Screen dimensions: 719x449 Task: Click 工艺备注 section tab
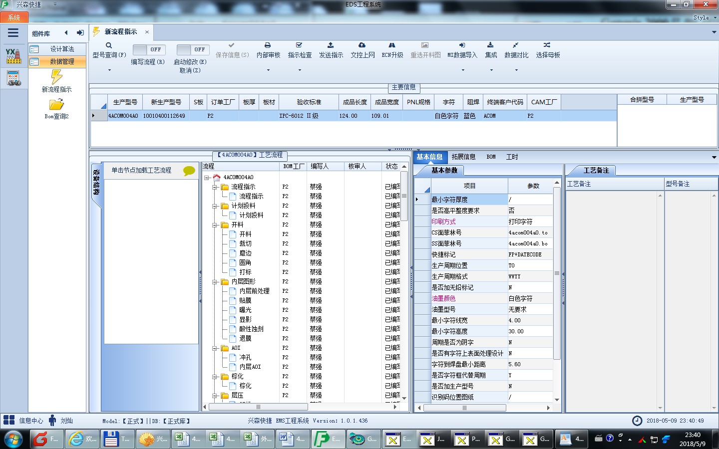point(596,171)
